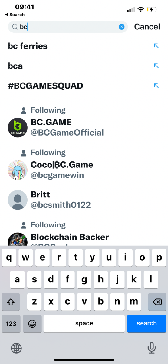This screenshot has width=168, height=364.
Task: Open Coco|BC.Game avatar image
Action: pos(18,170)
